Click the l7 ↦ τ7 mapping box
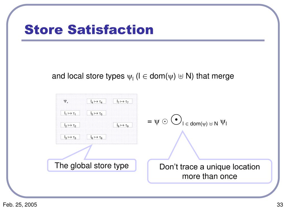The width and height of the screenshot is (286, 214). [x=123, y=101]
